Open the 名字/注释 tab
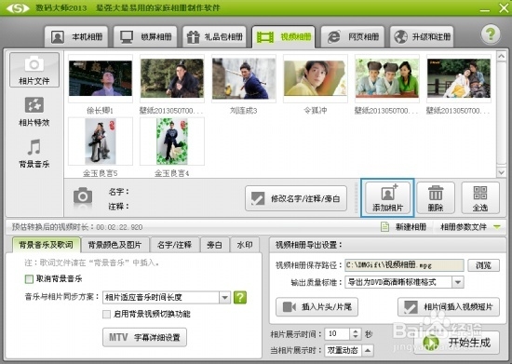The height and width of the screenshot is (364, 512). click(x=174, y=245)
